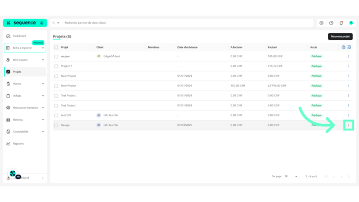
Task: Expand the Ventes chevron
Action: pos(43,84)
